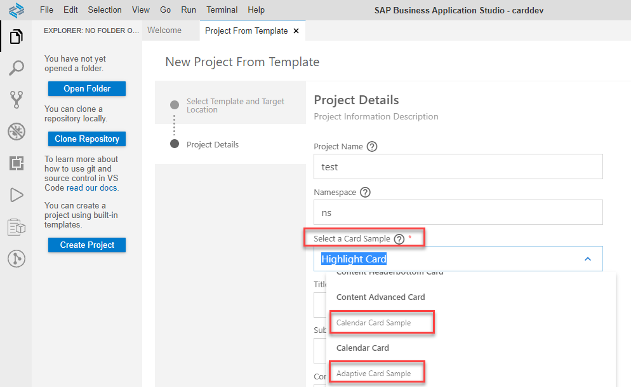Screen dimensions: 631x387
Task: Follow the 'read our docs' link
Action: 92,188
